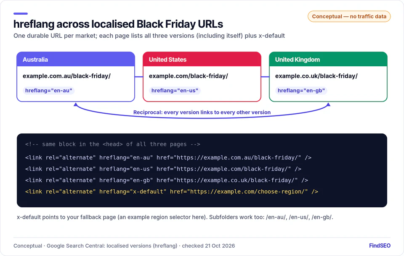404x256 pixels.
Task: Click the URL example.com.au/black-friday/
Action: point(67,76)
